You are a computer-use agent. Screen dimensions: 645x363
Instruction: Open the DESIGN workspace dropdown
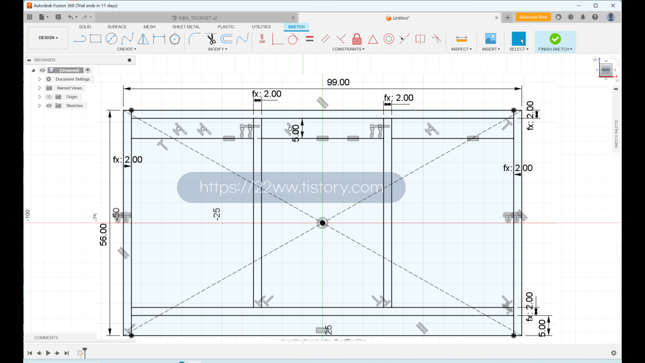(x=48, y=38)
